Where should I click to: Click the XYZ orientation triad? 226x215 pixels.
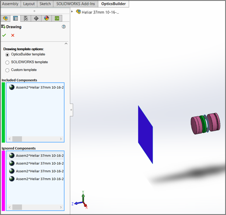coord(80,200)
